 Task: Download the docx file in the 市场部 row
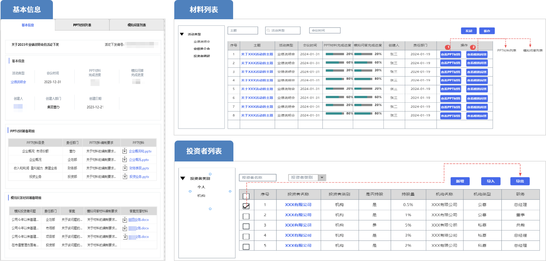pyautogui.click(x=125, y=228)
